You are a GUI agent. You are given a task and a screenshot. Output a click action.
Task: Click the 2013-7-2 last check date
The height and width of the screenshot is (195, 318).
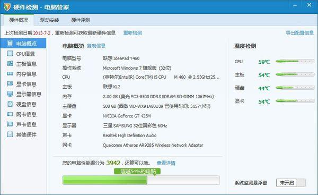(42, 33)
